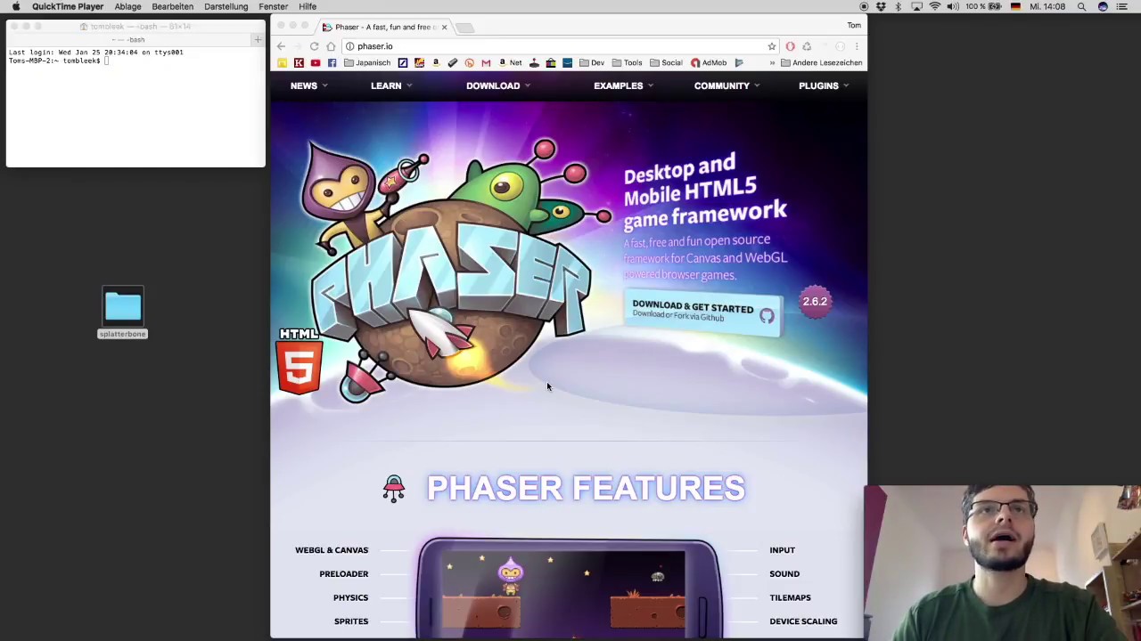Viewport: 1141px width, 641px height.
Task: Click the GitHub icon on the download button
Action: (x=767, y=315)
